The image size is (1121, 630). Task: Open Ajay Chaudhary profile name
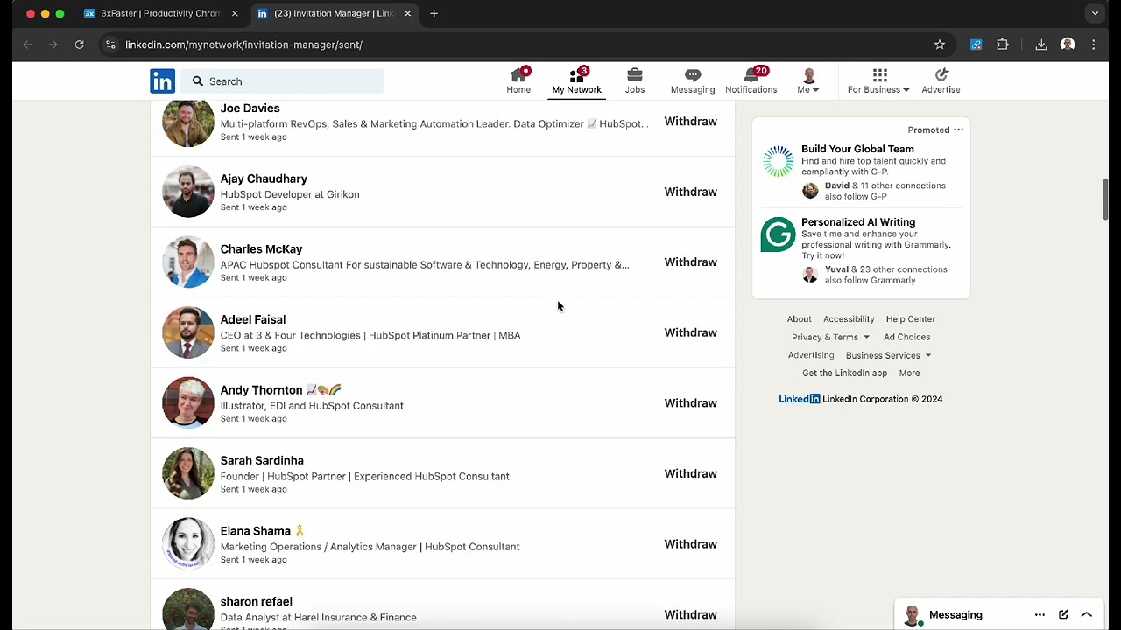pyautogui.click(x=264, y=178)
